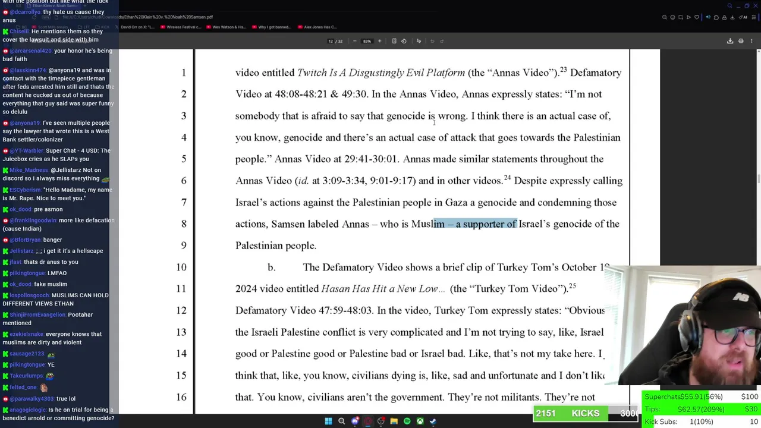Image resolution: width=761 pixels, height=428 pixels.
Task: Open the Windows Start menu
Action: [328, 421]
